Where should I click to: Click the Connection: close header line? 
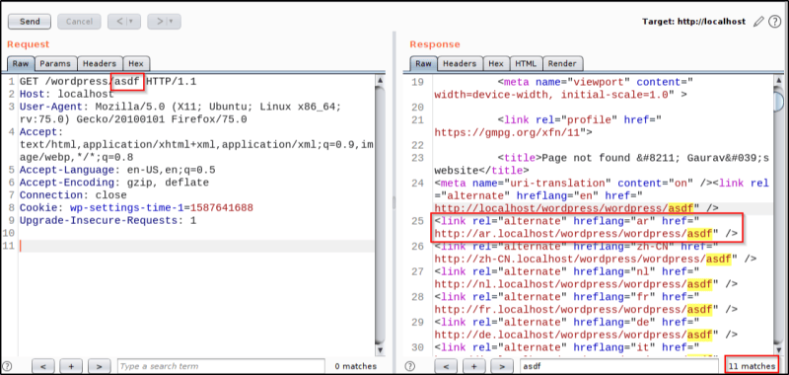click(x=73, y=194)
